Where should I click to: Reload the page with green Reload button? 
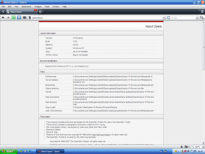click(14, 18)
